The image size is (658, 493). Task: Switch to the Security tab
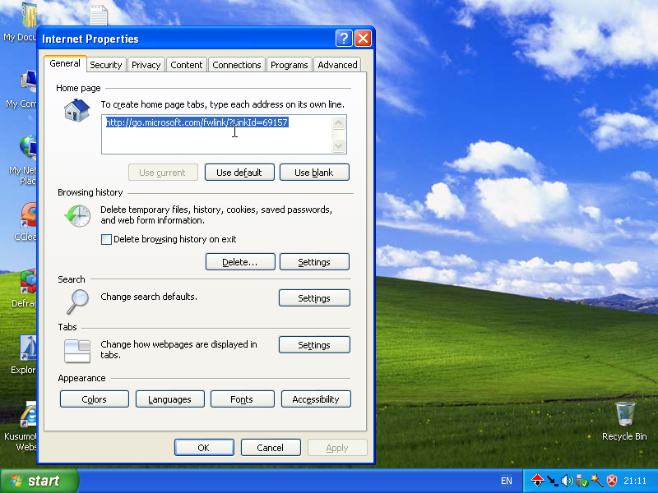[x=106, y=65]
